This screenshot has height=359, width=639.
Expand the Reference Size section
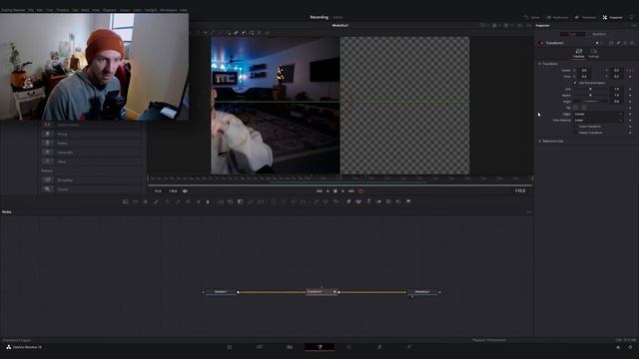click(x=539, y=141)
